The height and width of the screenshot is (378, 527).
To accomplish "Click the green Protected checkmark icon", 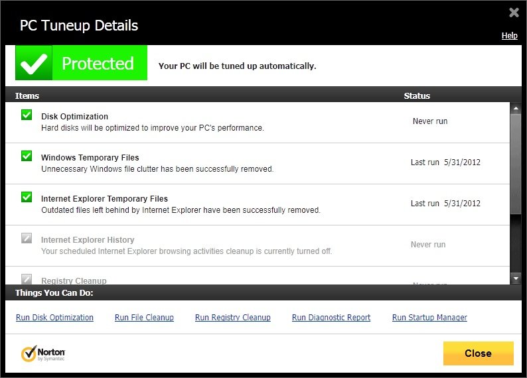I will click(34, 63).
